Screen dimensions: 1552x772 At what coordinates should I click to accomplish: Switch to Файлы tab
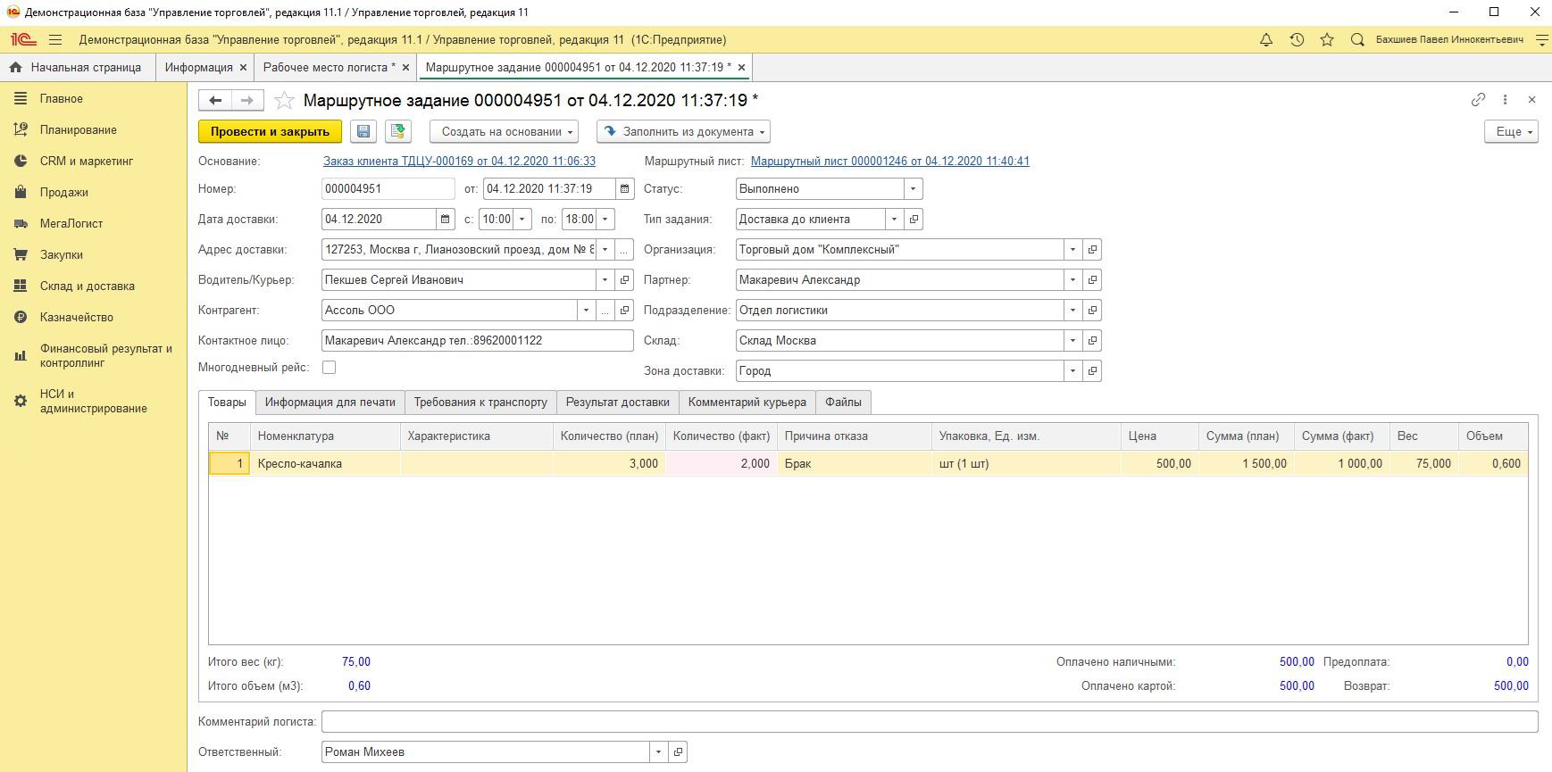[x=843, y=403]
